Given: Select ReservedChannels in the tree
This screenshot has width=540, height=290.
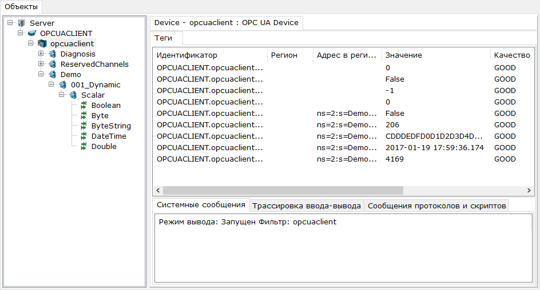Looking at the screenshot, I should [94, 65].
